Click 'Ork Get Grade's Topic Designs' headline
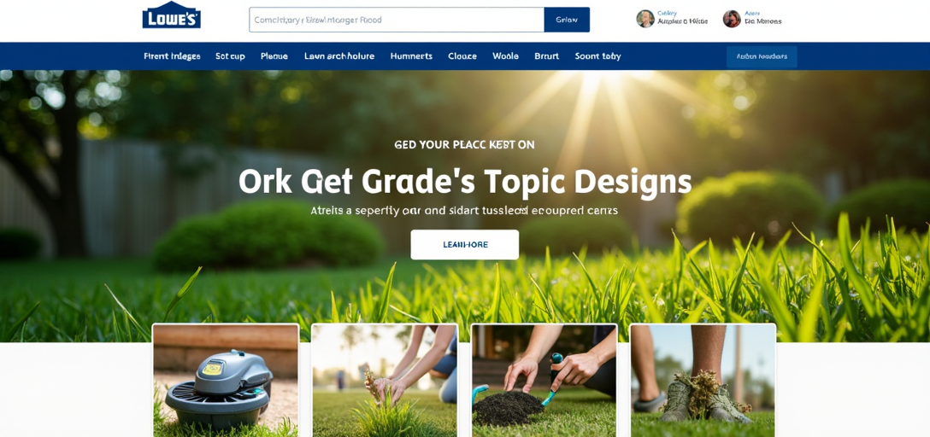 [x=465, y=181]
